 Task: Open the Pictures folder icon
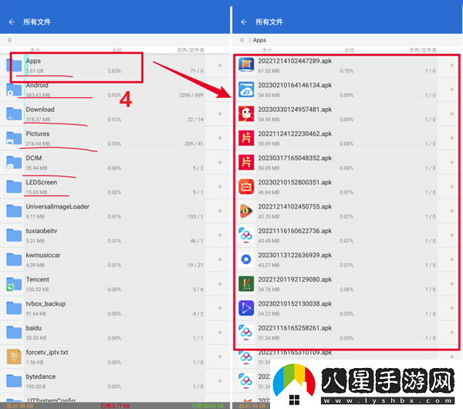click(x=14, y=138)
